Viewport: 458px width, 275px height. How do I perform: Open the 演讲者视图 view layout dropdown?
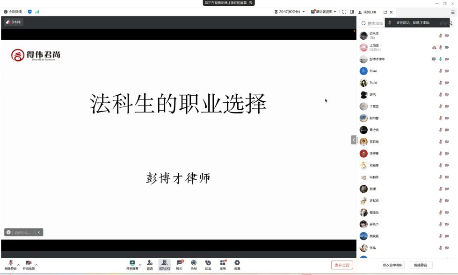(324, 12)
